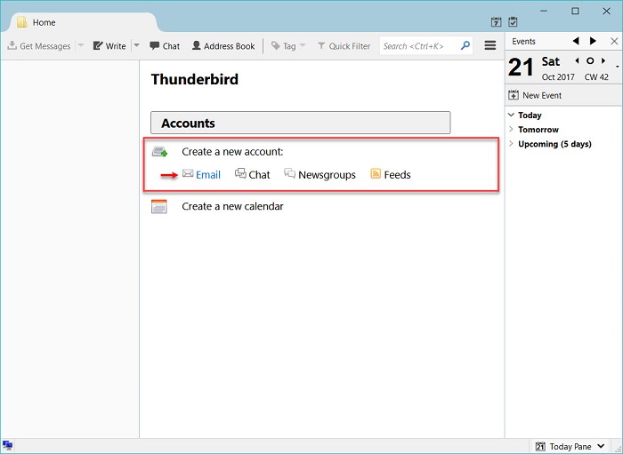Open the Today Pane dropdown chevron
The image size is (623, 454).
click(x=601, y=447)
